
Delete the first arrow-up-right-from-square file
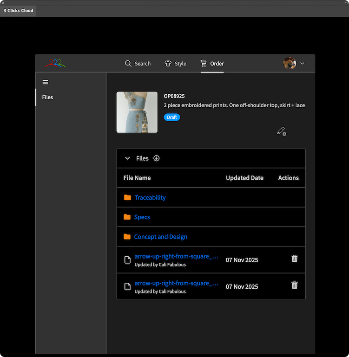click(294, 259)
